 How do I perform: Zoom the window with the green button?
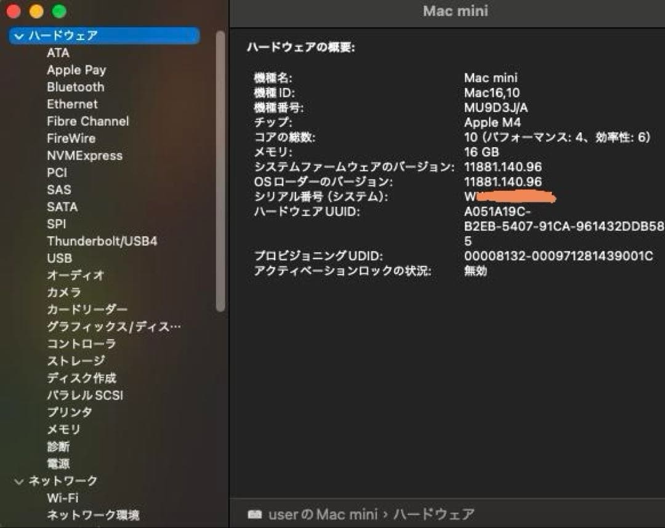click(59, 11)
